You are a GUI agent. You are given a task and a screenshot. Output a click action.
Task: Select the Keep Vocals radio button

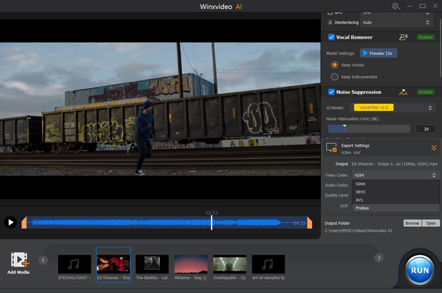coord(335,65)
